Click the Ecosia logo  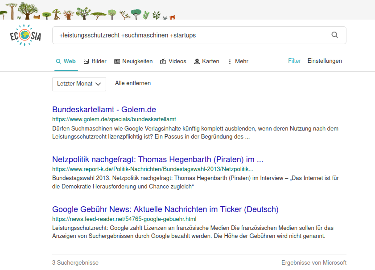click(x=25, y=35)
